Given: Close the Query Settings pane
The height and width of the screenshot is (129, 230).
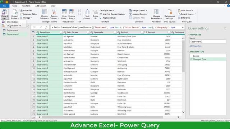Looking at the screenshot, I should point(225,28).
